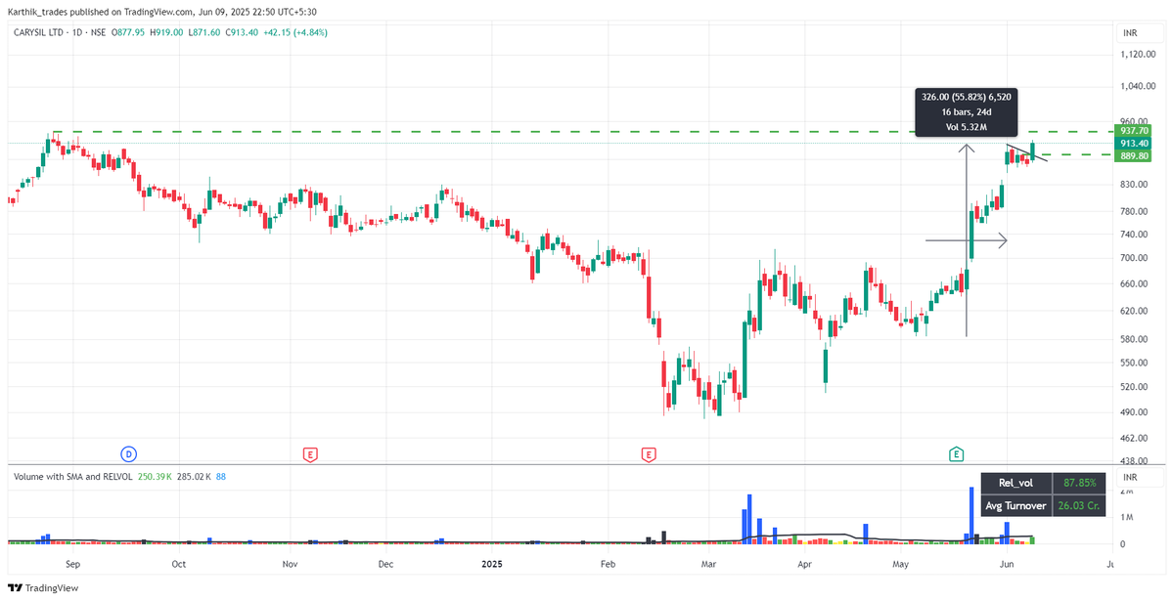Click the INR currency label on price axis
The width and height of the screenshot is (1174, 601).
pos(1130,32)
